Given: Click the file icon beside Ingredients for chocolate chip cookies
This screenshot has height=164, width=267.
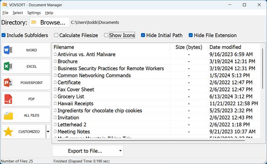Looking at the screenshot, I should [x=55, y=111].
